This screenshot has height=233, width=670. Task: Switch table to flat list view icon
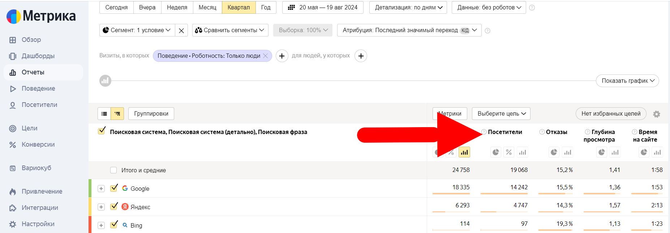pyautogui.click(x=104, y=114)
